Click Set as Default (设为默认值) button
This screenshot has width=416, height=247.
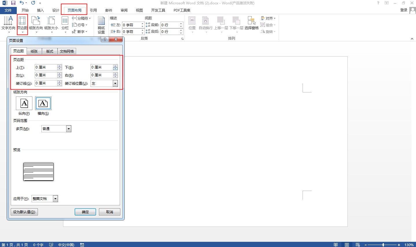(x=24, y=212)
